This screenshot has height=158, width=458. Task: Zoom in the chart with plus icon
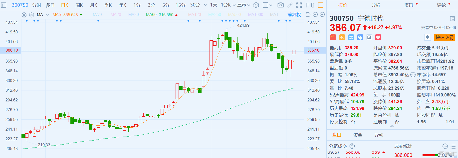[322, 15]
